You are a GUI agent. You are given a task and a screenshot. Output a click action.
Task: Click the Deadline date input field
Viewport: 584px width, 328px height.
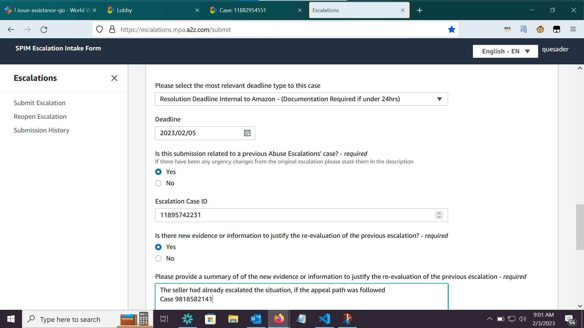(198, 133)
